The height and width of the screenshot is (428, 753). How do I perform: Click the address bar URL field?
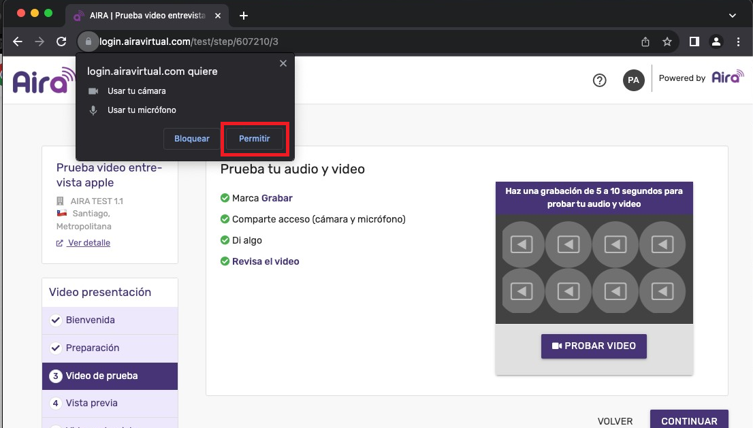(365, 42)
